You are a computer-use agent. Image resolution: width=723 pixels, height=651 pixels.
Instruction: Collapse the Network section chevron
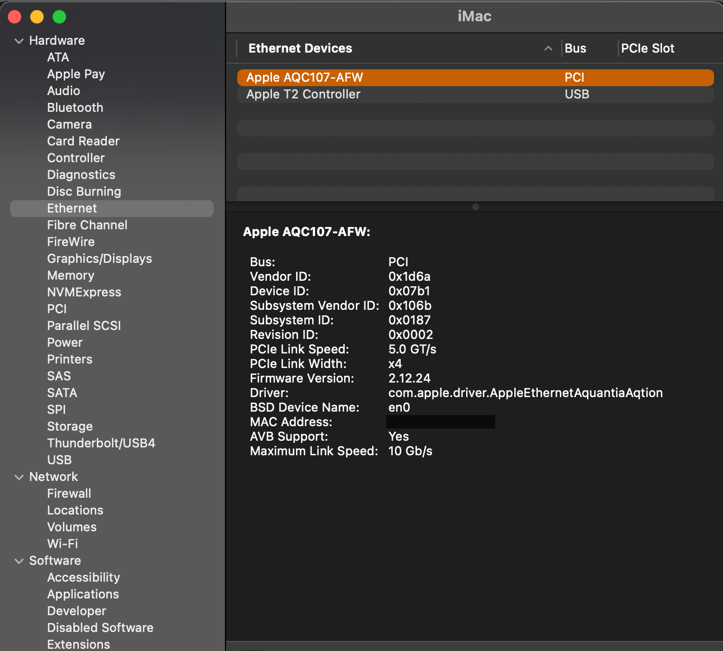(x=19, y=477)
